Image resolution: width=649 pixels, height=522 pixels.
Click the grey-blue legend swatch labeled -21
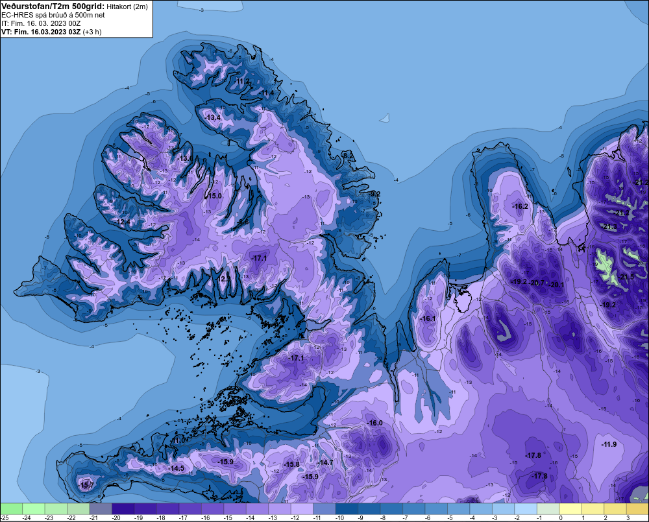click(101, 509)
